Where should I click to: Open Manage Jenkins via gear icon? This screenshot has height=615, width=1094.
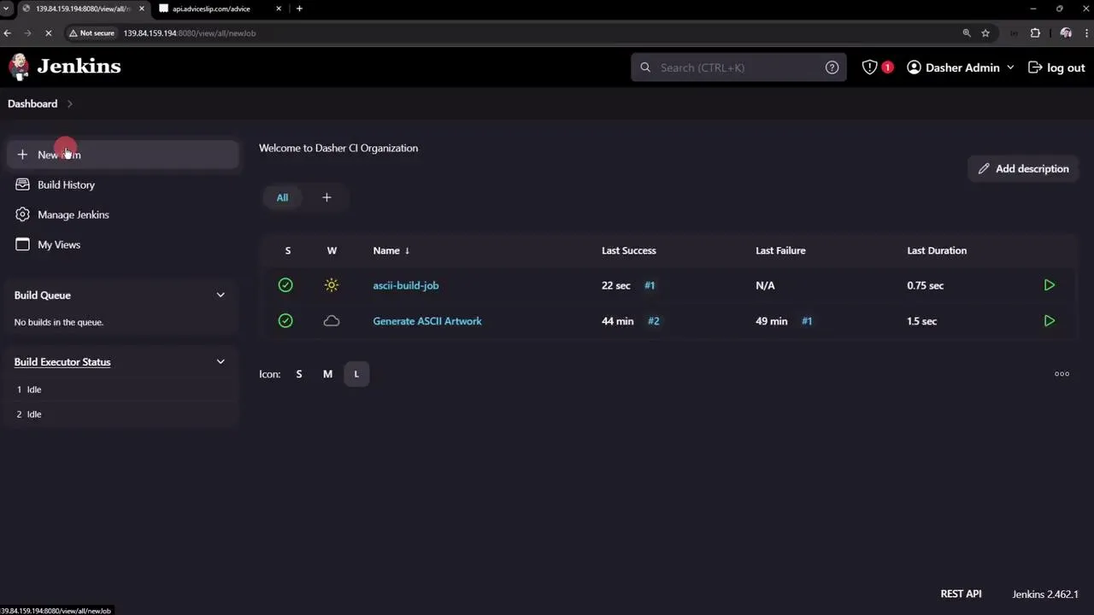tap(22, 214)
